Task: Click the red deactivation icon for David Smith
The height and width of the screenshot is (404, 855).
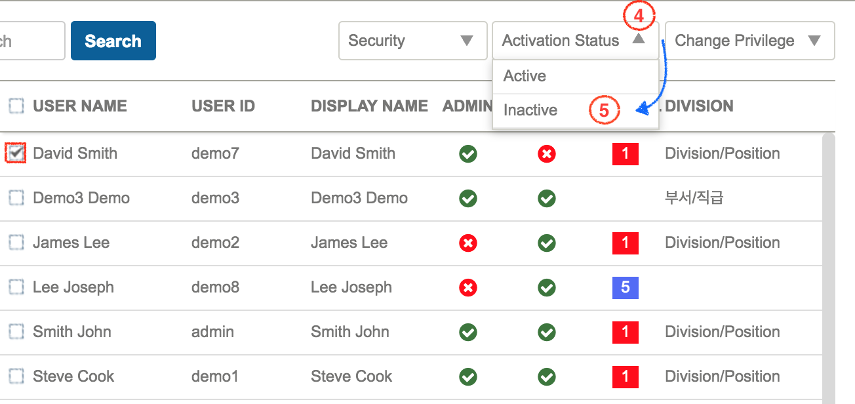Action: click(x=546, y=153)
